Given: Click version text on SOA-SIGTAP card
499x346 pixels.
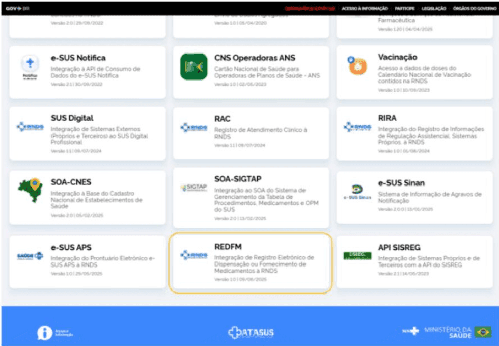Looking at the screenshot, I should point(240,218).
